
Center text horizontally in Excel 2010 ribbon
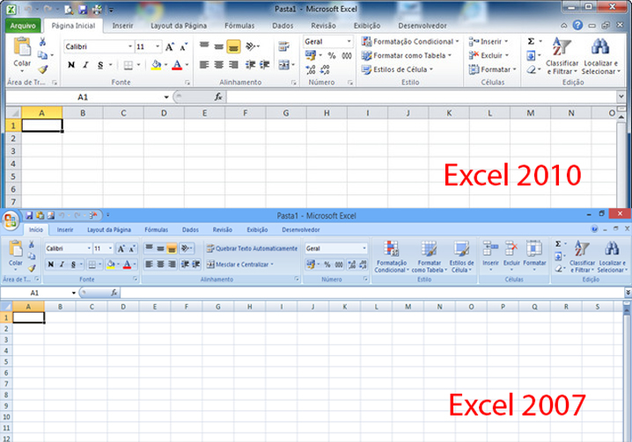pyautogui.click(x=219, y=65)
